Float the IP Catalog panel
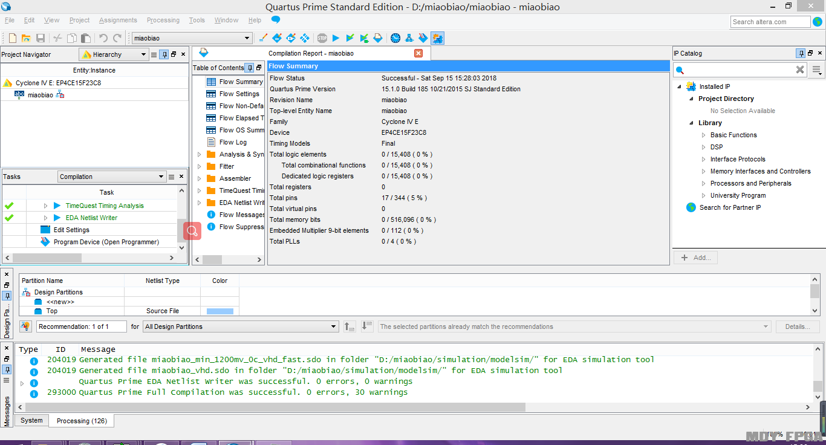 tap(810, 53)
